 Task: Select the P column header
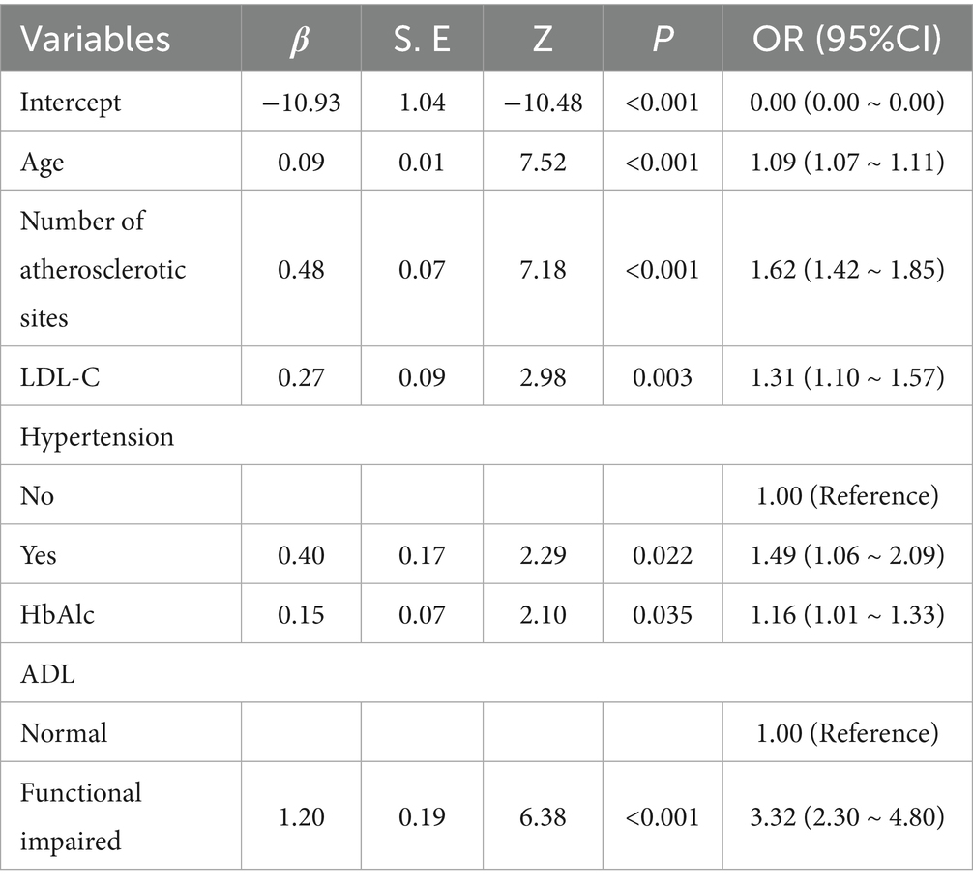click(x=662, y=39)
